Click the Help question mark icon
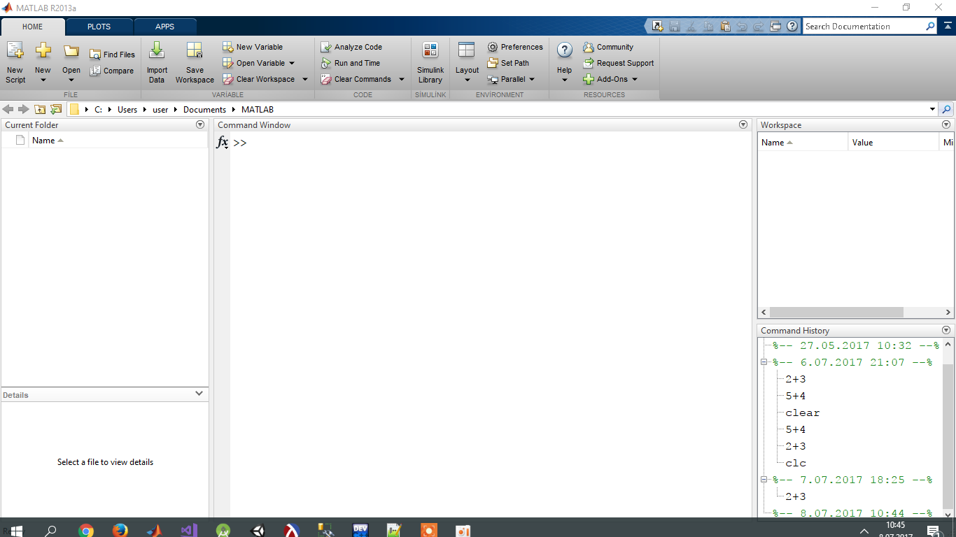This screenshot has width=956, height=537. [565, 50]
